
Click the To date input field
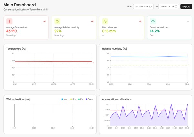tap(168, 6)
